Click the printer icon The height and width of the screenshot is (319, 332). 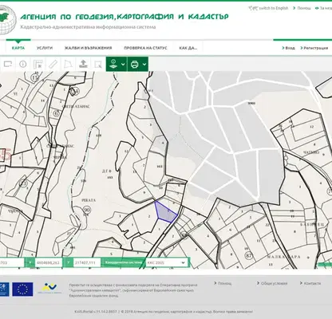tap(135, 65)
